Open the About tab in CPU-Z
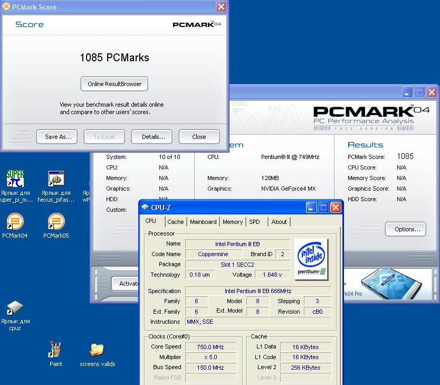The width and height of the screenshot is (440, 385). coord(279,222)
